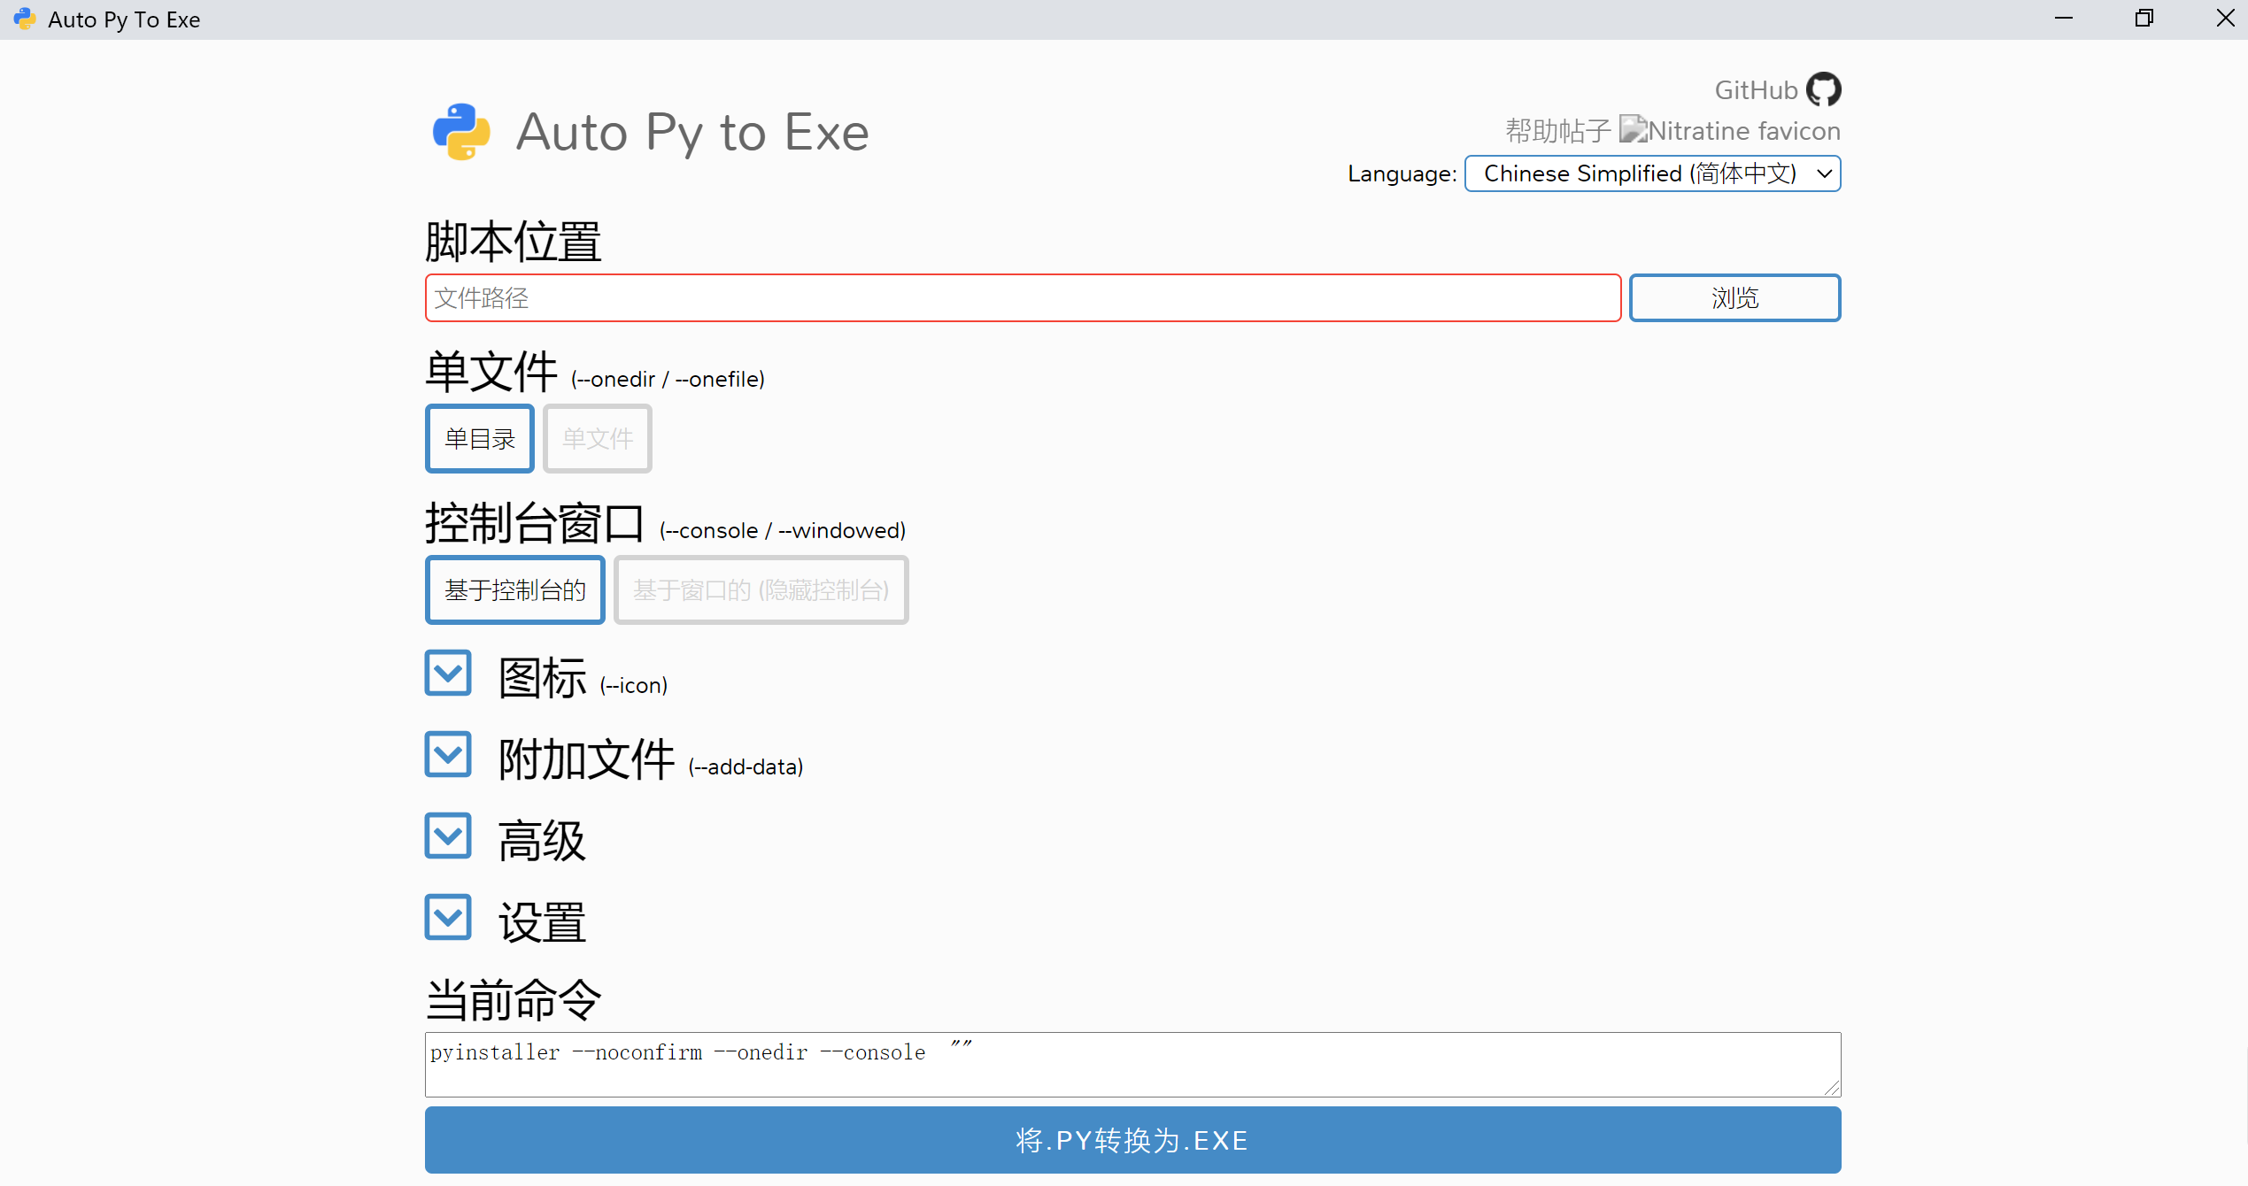Open the 帮助帖子 help link
The height and width of the screenshot is (1186, 2248).
click(1558, 129)
